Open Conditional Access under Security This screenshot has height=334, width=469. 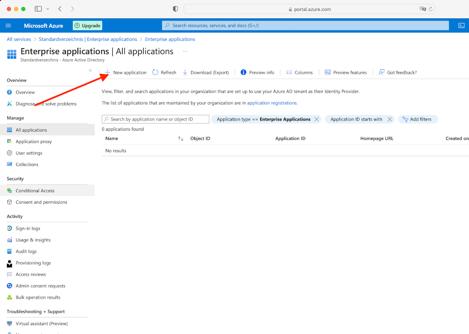47,190
